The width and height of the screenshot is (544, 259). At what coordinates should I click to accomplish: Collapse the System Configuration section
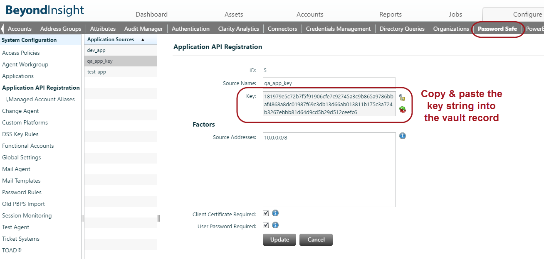click(29, 40)
